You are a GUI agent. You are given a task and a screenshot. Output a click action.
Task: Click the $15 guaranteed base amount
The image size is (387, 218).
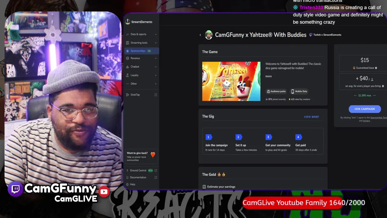pos(365,60)
